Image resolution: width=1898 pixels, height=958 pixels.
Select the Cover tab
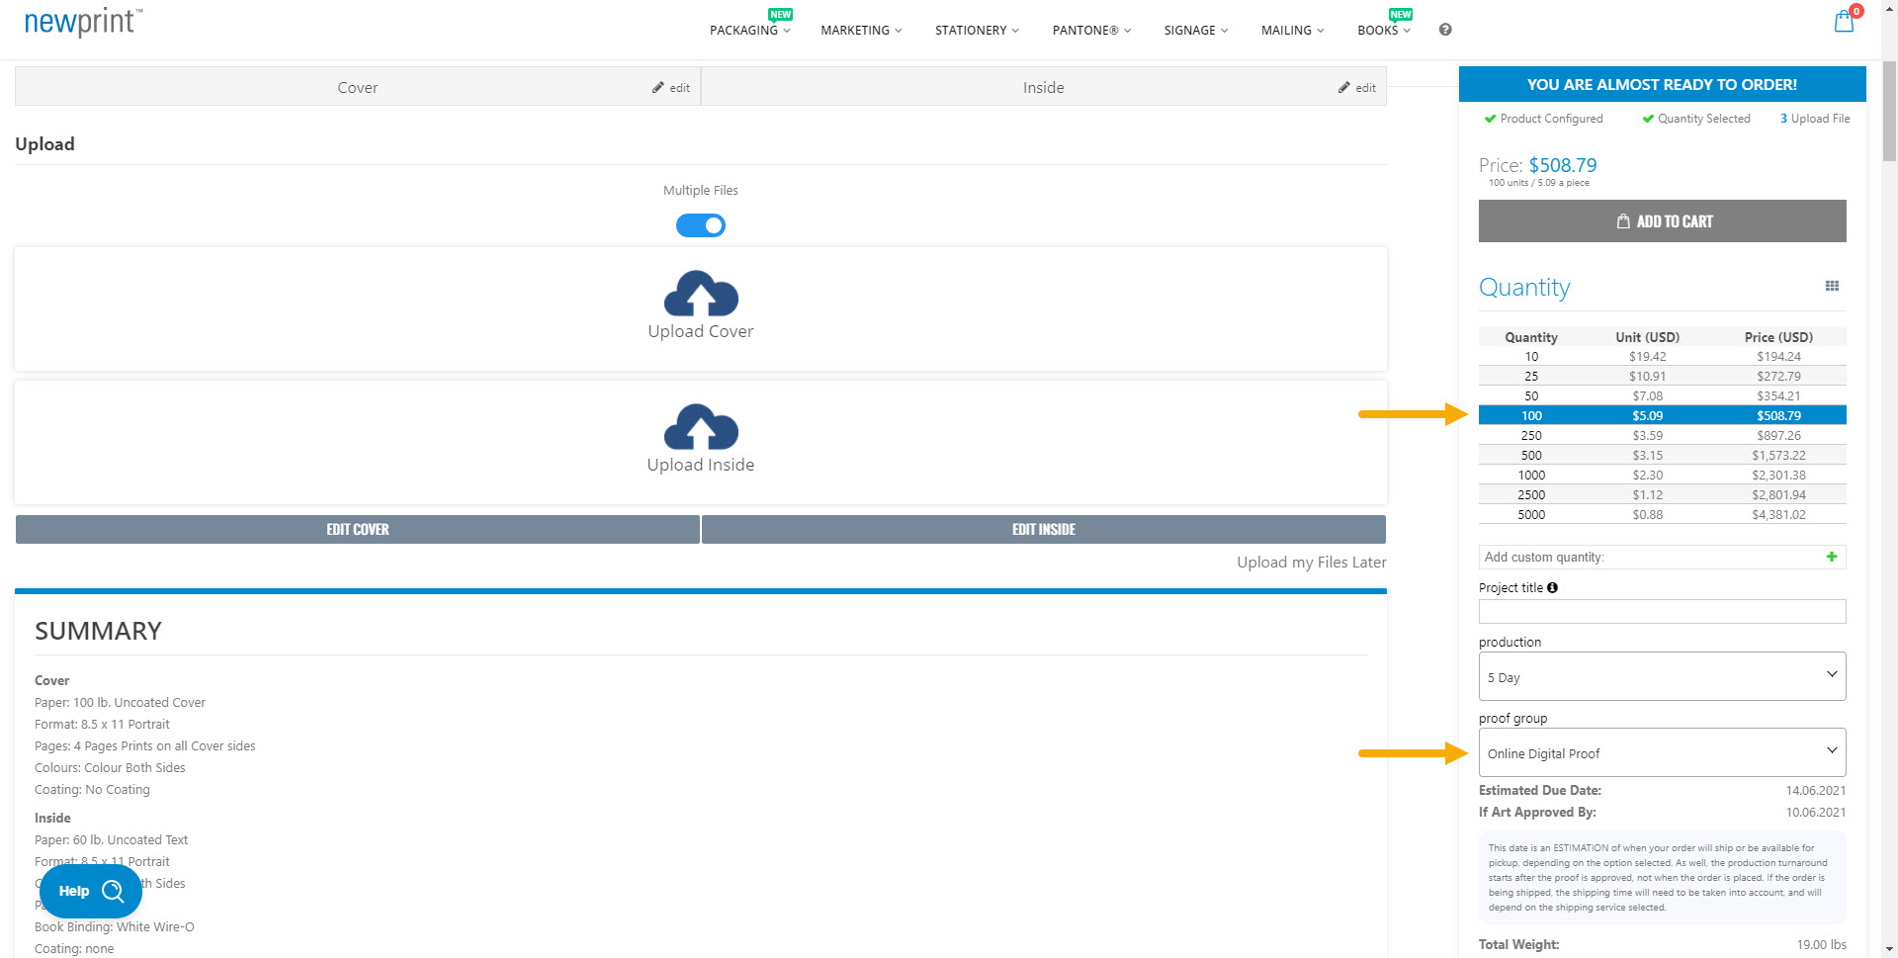358,87
